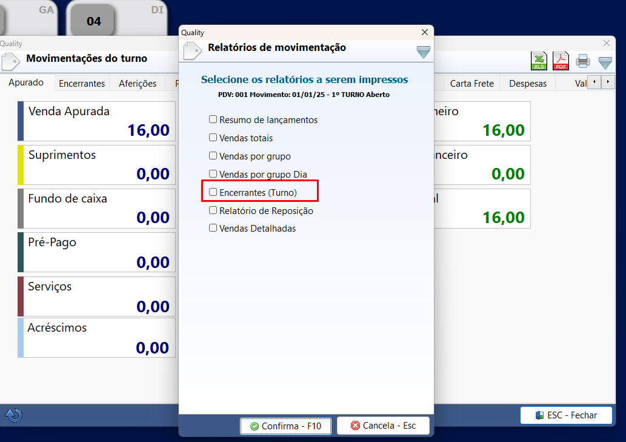
Task: Click Cancela - Esc button
Action: tap(383, 426)
